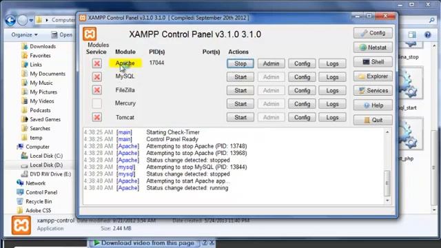Click the 'Status change detected: running' log line

pos(187,188)
